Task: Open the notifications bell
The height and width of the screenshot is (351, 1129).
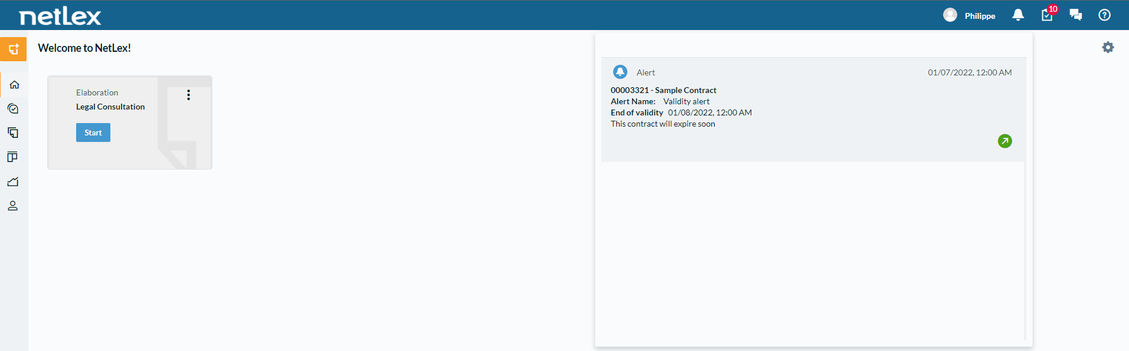Action: click(1018, 15)
